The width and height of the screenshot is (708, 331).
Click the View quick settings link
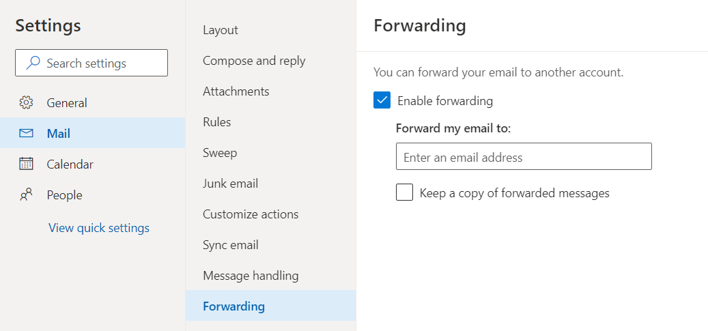coord(99,228)
